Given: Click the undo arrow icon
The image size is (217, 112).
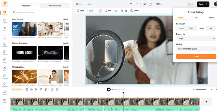Looking at the screenshot, I should (x=131, y=4).
